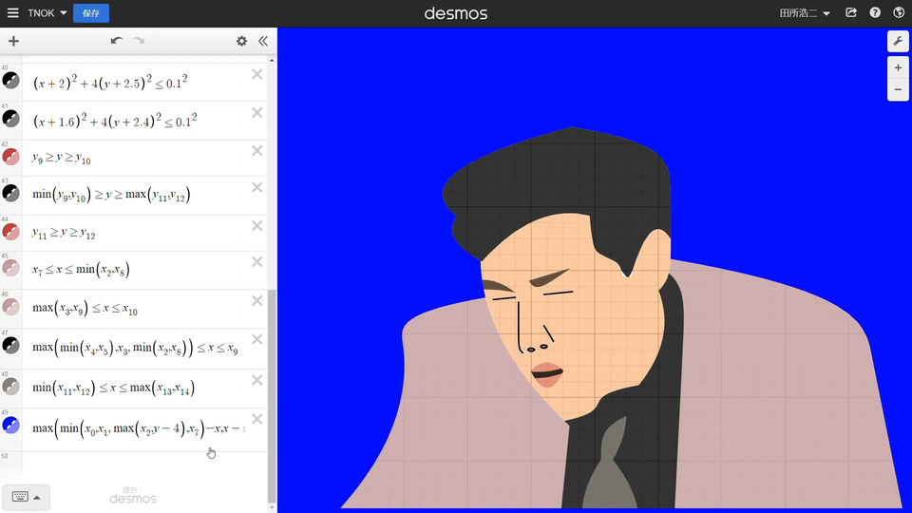Zoom in on the graph
Screen dimensions: 912x513
tap(898, 68)
